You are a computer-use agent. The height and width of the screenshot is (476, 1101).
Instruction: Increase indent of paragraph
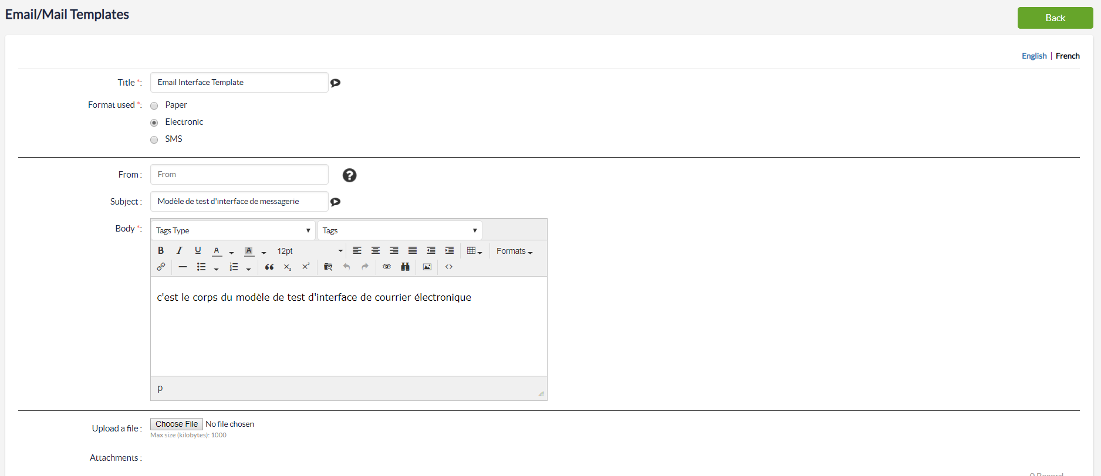(x=450, y=251)
